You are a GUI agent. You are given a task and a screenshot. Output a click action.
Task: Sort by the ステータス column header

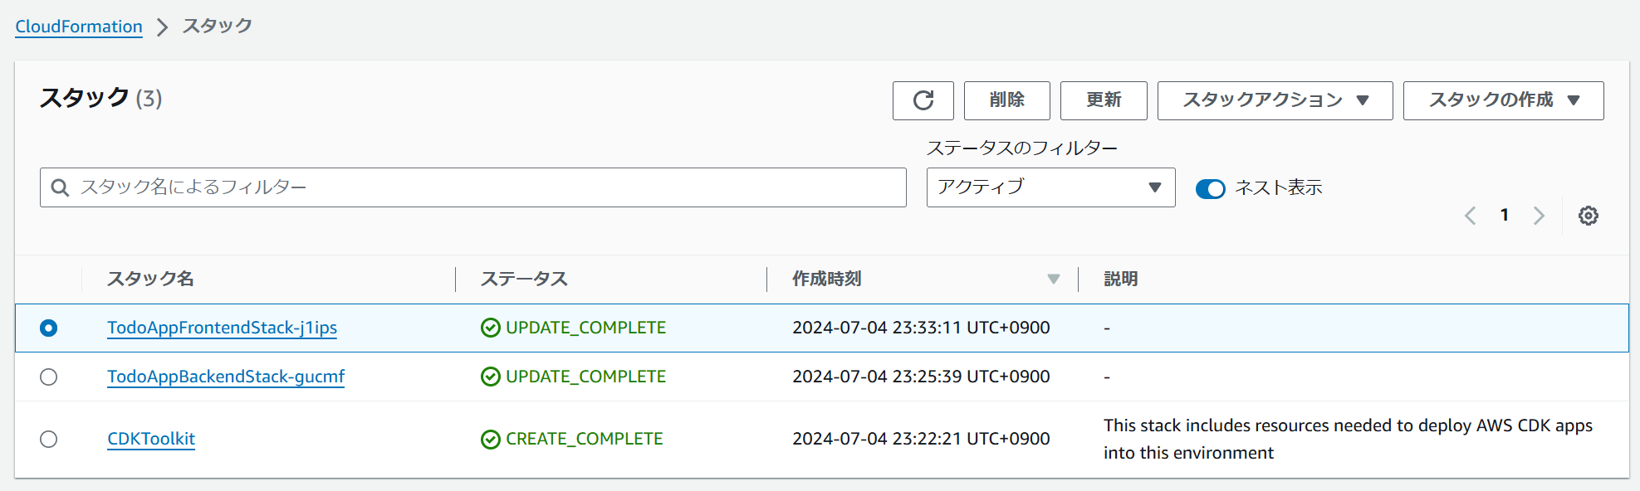[524, 280]
